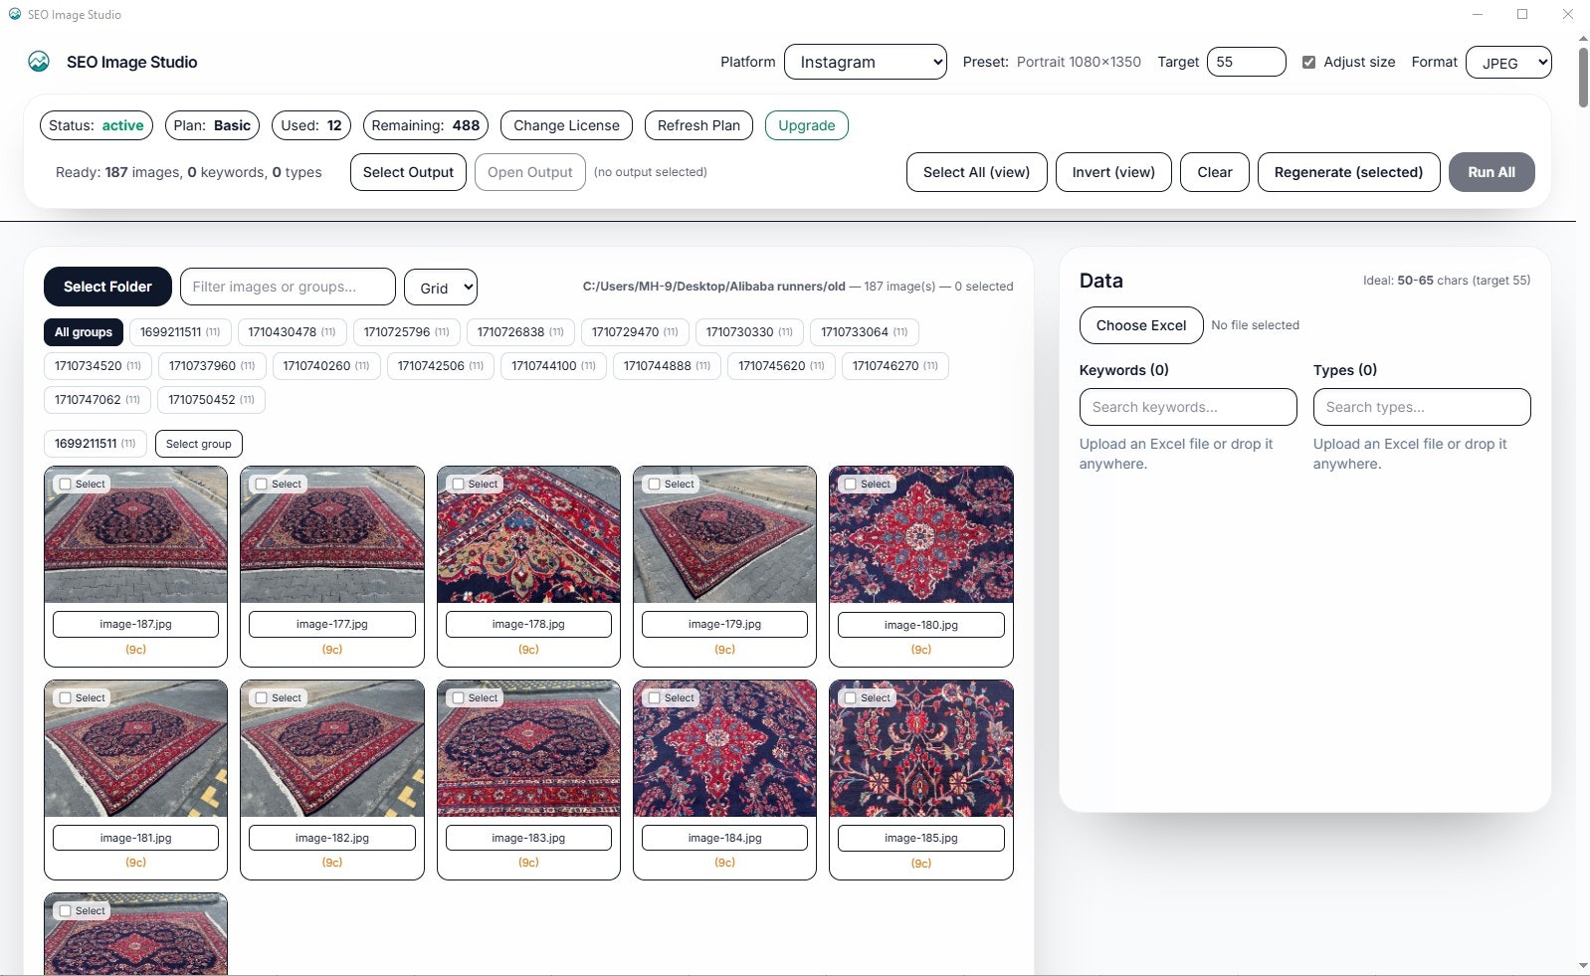This screenshot has height=976, width=1590.
Task: Click the Refresh Plan button
Action: (x=698, y=125)
